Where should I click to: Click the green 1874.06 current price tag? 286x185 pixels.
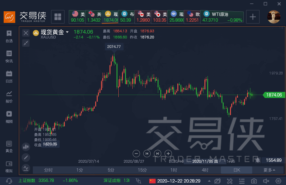pyautogui.click(x=274, y=95)
